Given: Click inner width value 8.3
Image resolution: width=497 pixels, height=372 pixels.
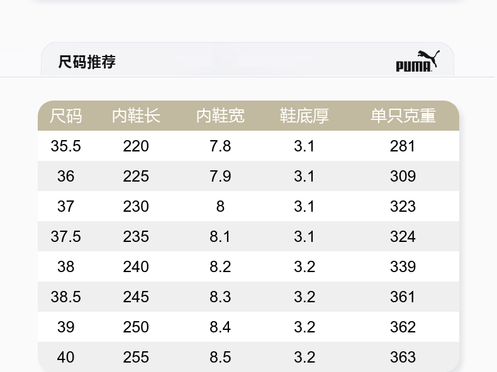Looking at the screenshot, I should click(x=220, y=297).
